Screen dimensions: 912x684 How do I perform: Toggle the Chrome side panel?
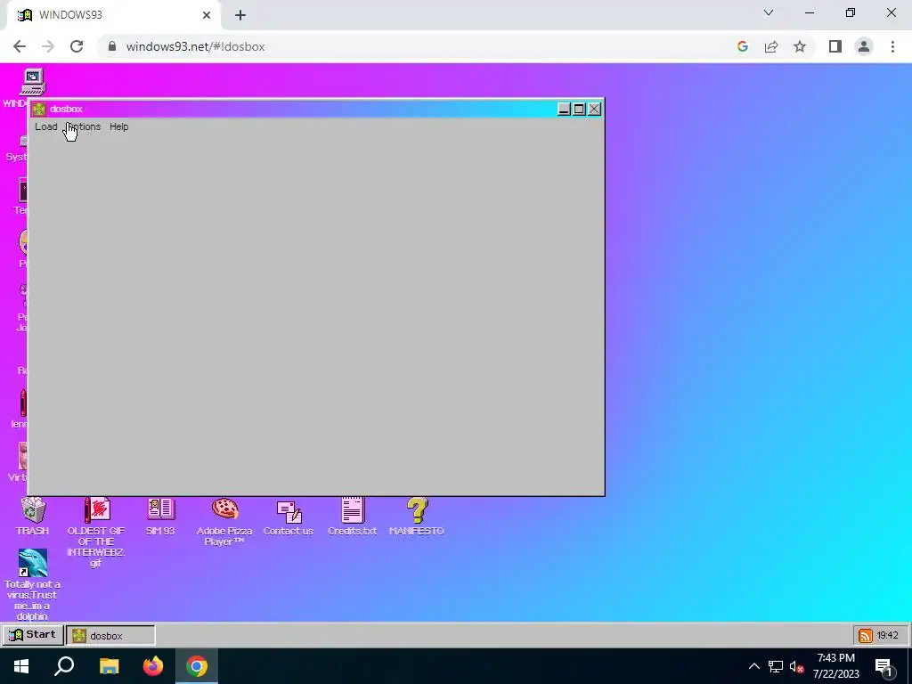coord(835,46)
